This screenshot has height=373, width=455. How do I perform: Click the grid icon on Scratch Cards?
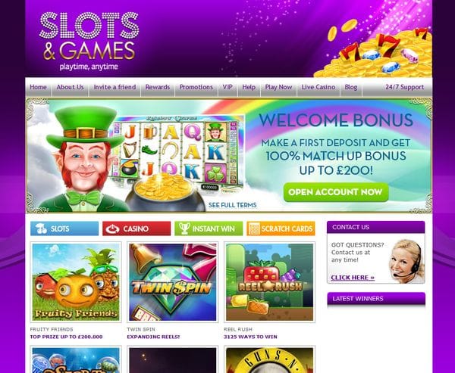[x=254, y=228]
